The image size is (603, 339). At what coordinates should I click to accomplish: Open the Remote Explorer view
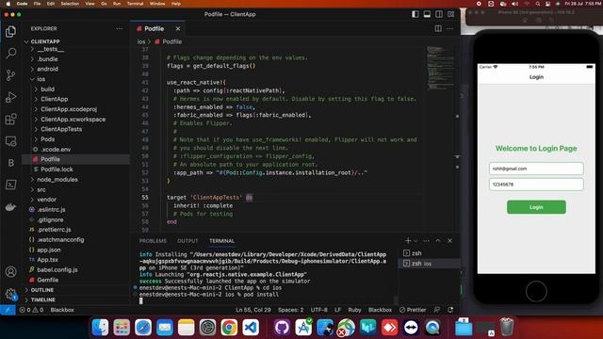pos(10,141)
